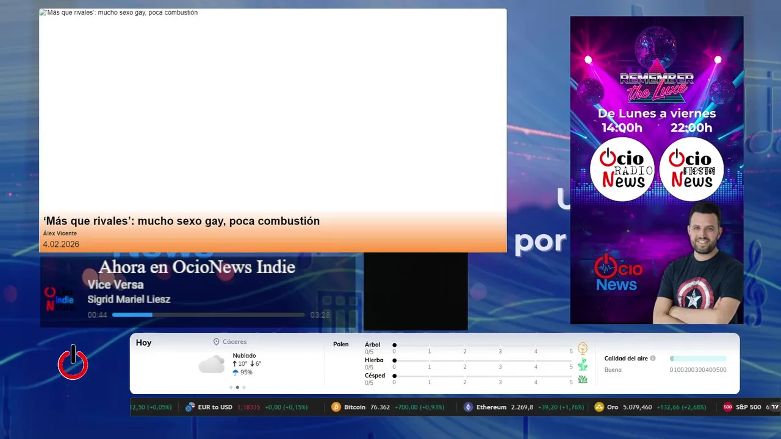Click the red S&P 500 badge icon
The width and height of the screenshot is (781, 439).
click(727, 407)
